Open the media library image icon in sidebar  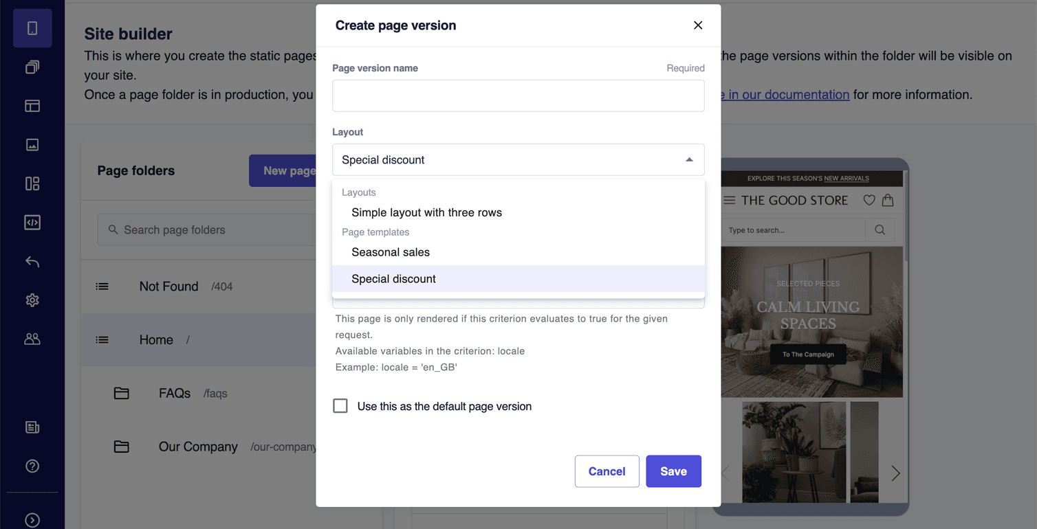pos(32,144)
